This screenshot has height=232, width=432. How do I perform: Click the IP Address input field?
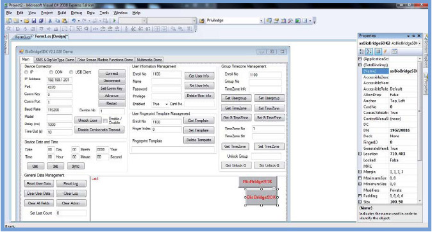[60, 80]
